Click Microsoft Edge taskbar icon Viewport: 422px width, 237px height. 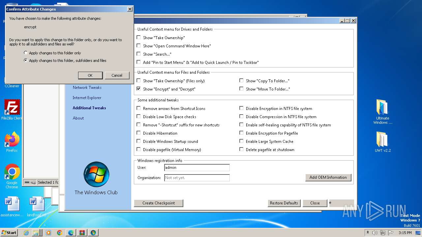tap(71, 233)
